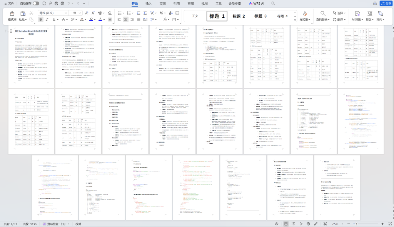Open the Translate (翻译) dropdown
Image resolution: width=394 pixels, height=227 pixels.
(339, 19)
